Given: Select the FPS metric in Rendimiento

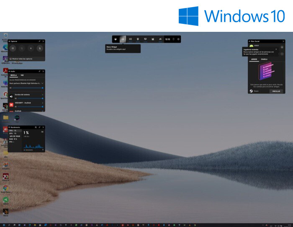Looking at the screenshot, I should [15, 142].
